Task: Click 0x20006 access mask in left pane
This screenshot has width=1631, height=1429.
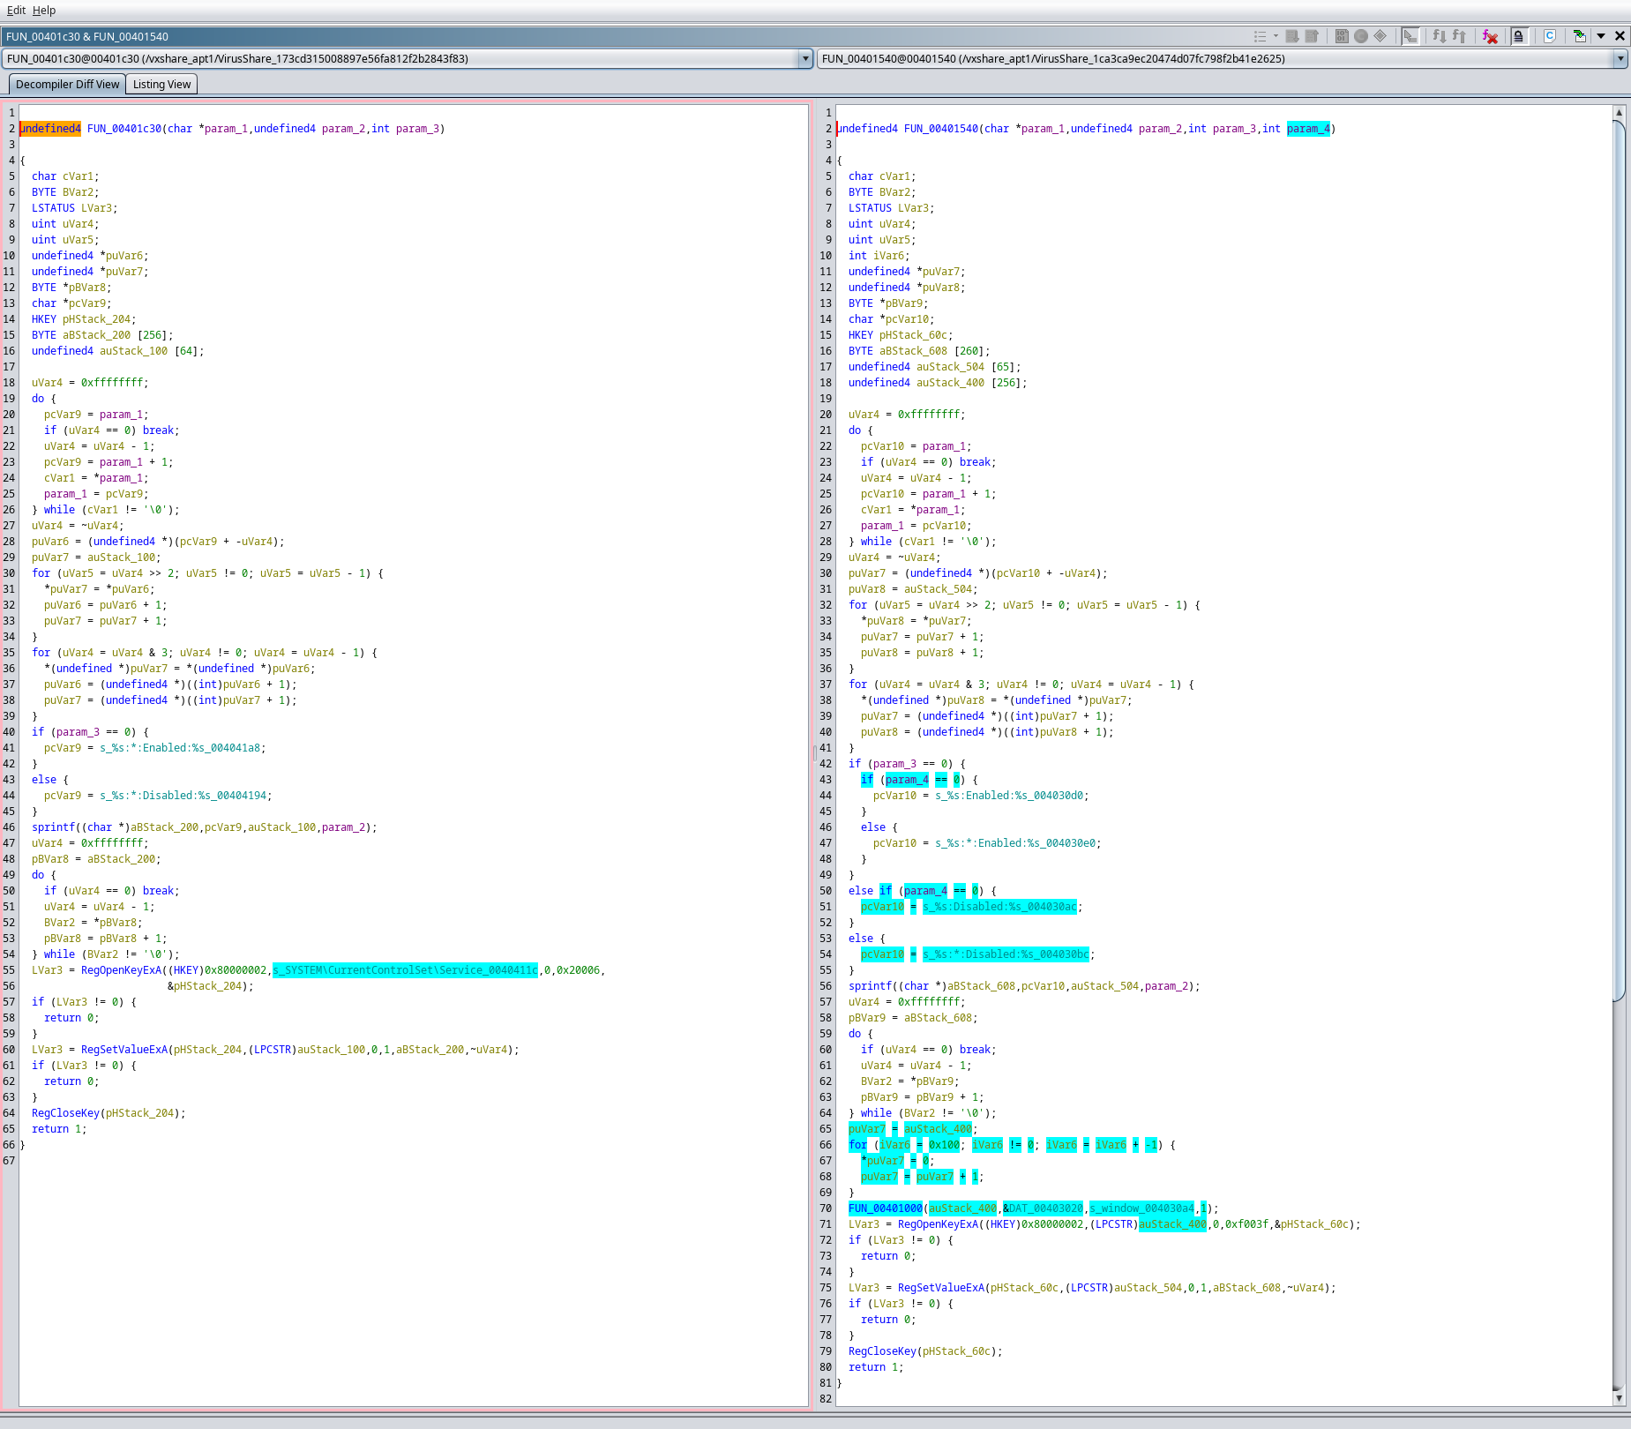Action: pos(578,970)
